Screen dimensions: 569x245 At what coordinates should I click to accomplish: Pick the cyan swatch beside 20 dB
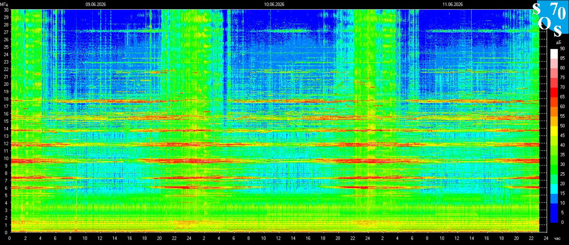pos(554,188)
